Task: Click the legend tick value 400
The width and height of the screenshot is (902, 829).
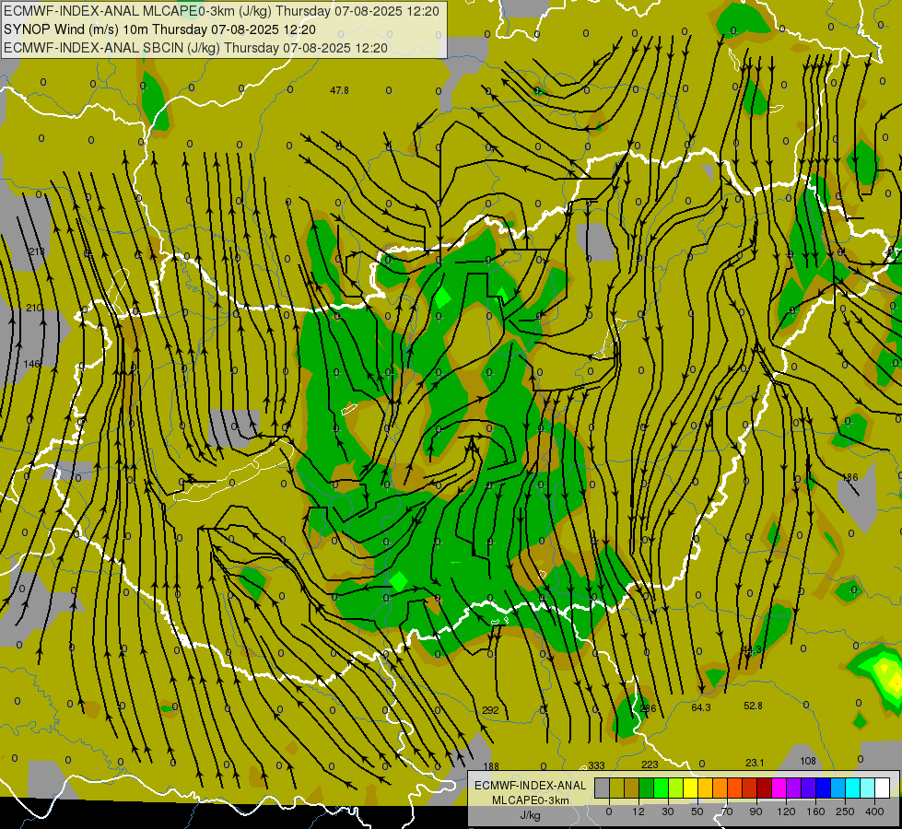Action: coord(874,811)
